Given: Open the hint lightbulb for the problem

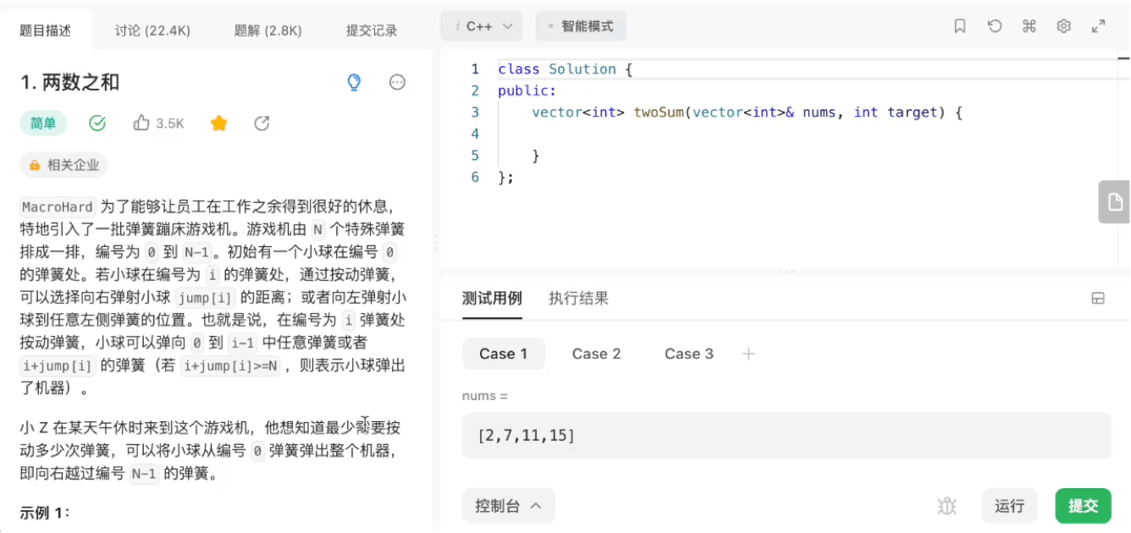Looking at the screenshot, I should pyautogui.click(x=354, y=82).
